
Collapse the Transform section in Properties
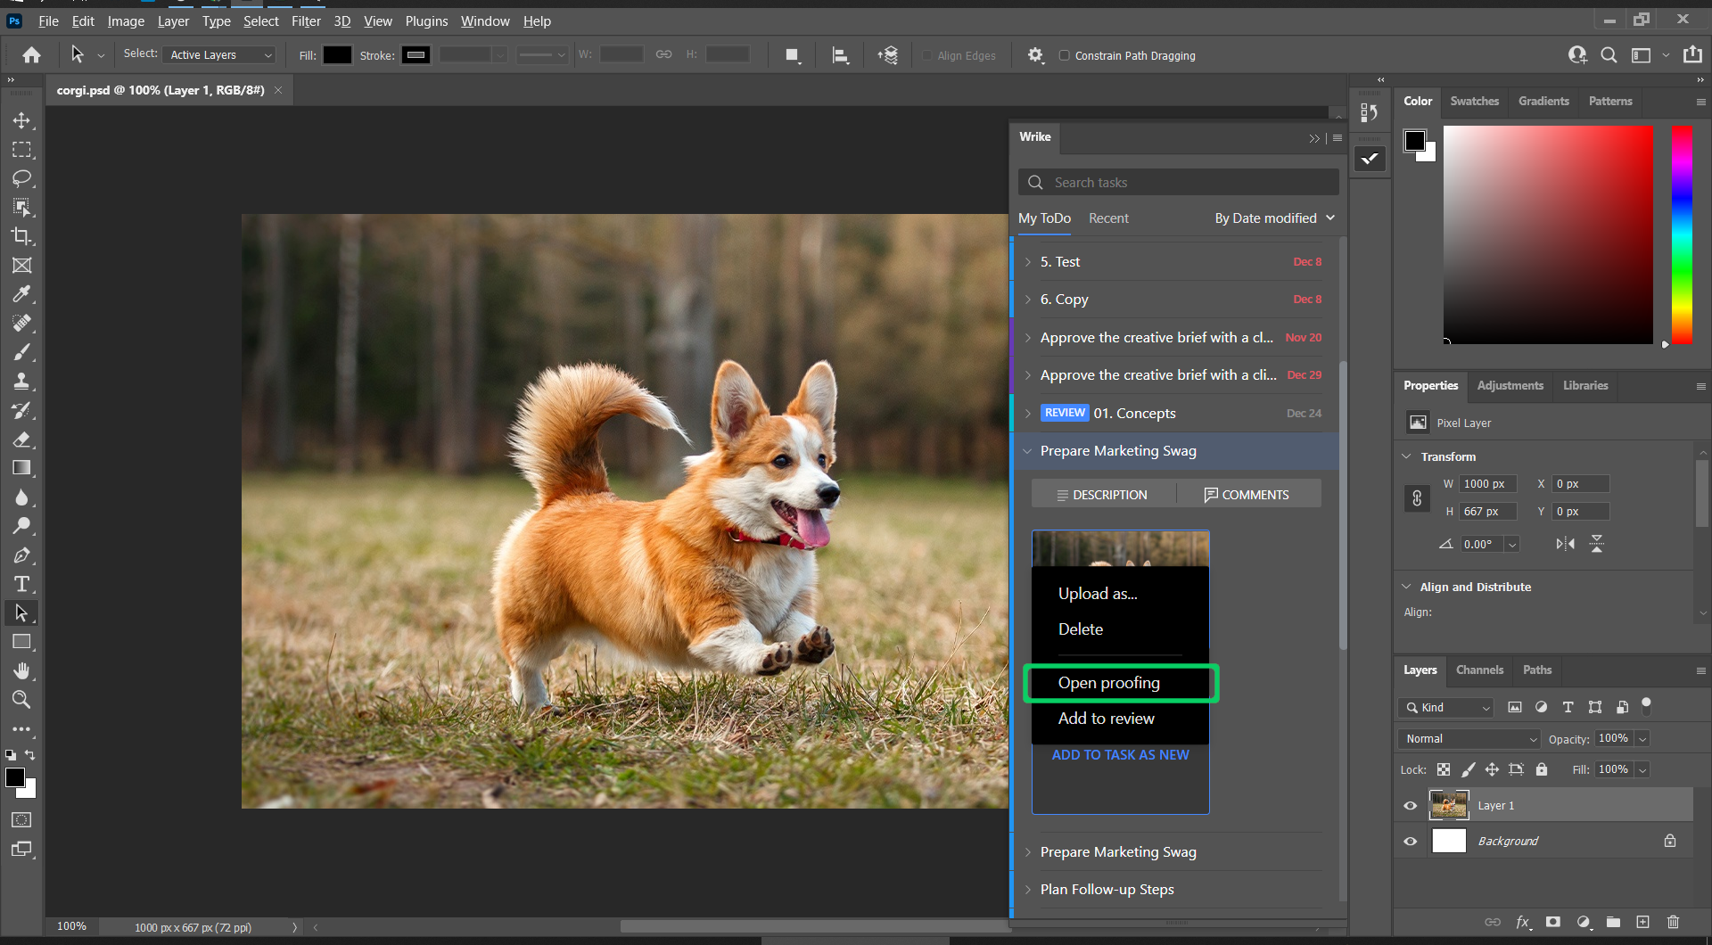click(1407, 456)
